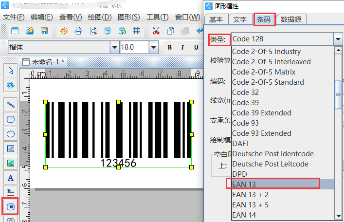Click scroll down arrow of type list
This screenshot has height=222, width=344.
(338, 216)
